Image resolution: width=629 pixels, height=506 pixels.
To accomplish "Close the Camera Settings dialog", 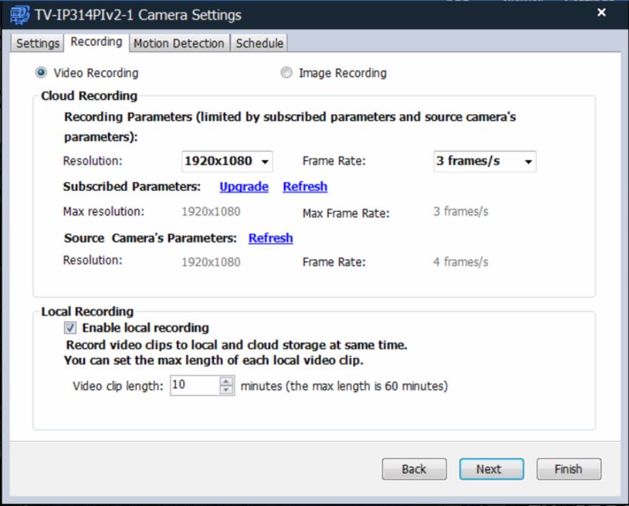I will click(x=600, y=13).
